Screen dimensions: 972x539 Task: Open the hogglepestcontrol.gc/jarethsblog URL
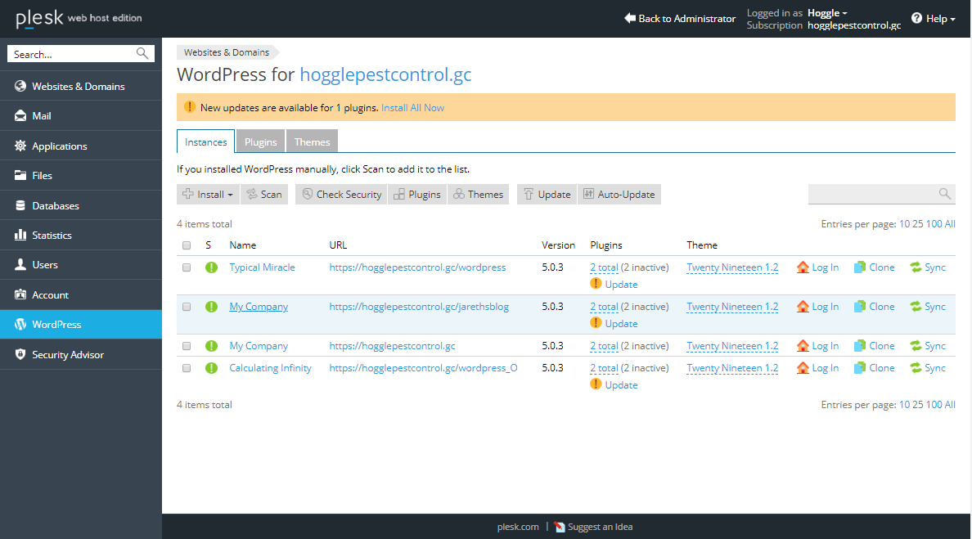point(419,306)
